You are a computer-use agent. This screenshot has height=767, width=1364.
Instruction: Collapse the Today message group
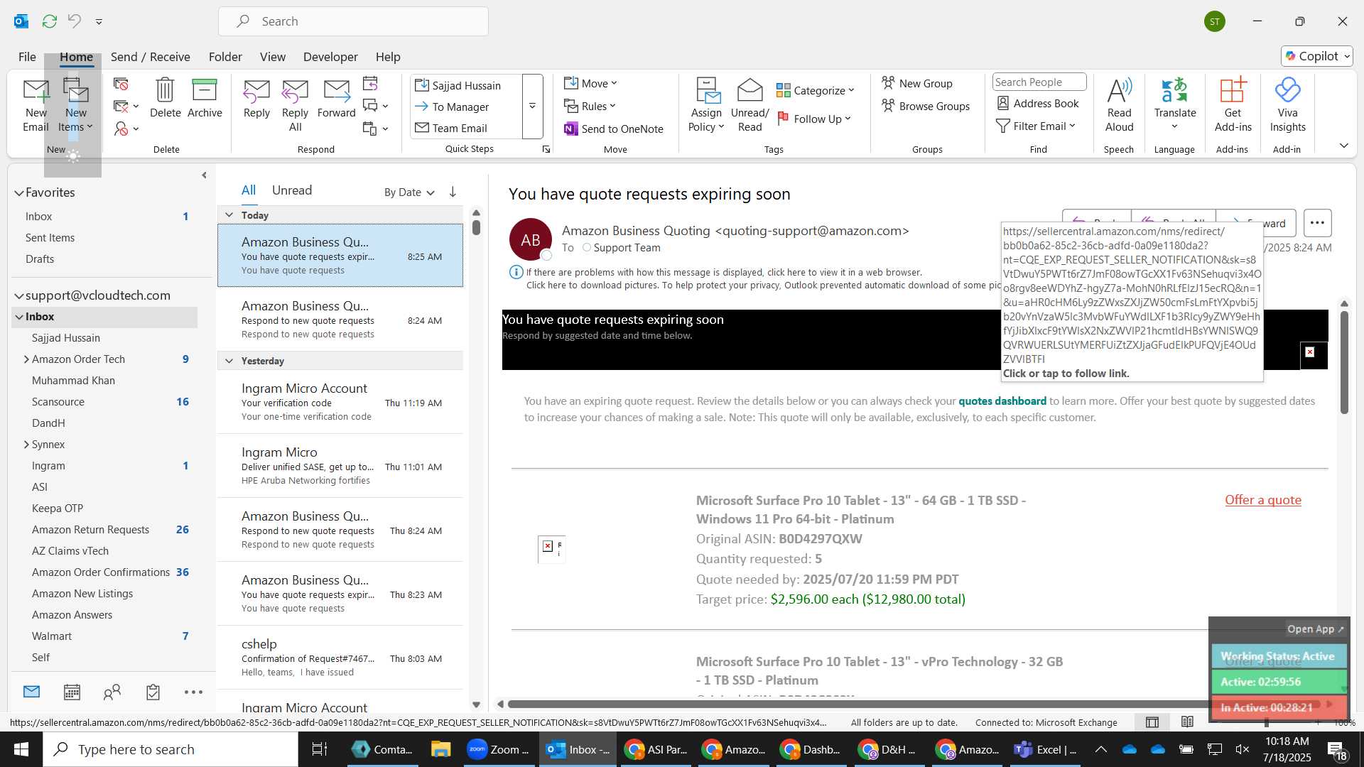[229, 215]
